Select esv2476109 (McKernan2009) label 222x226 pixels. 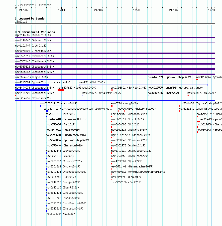click(x=137, y=109)
